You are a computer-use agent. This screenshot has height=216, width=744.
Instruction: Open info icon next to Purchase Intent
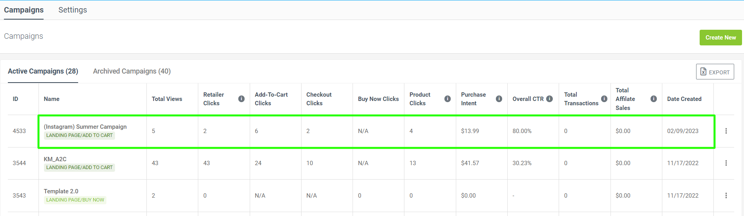(x=499, y=99)
